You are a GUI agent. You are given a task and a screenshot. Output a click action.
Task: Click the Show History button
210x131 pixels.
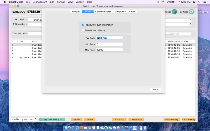coord(172,119)
